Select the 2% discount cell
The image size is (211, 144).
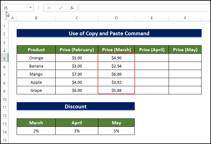pos(36,131)
